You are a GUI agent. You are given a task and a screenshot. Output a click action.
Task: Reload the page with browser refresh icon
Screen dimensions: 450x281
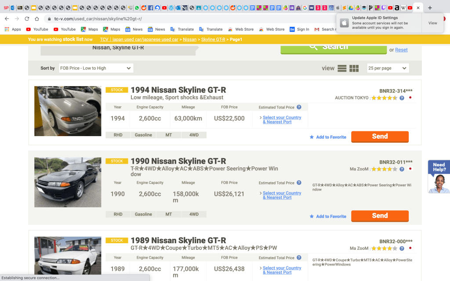[x=27, y=19]
